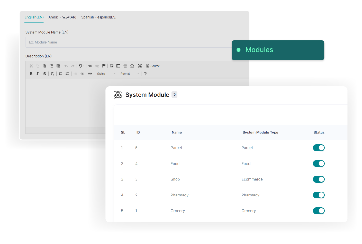Click the Bold formatting icon
Viewport: 362px width, 244px height.
[31, 74]
